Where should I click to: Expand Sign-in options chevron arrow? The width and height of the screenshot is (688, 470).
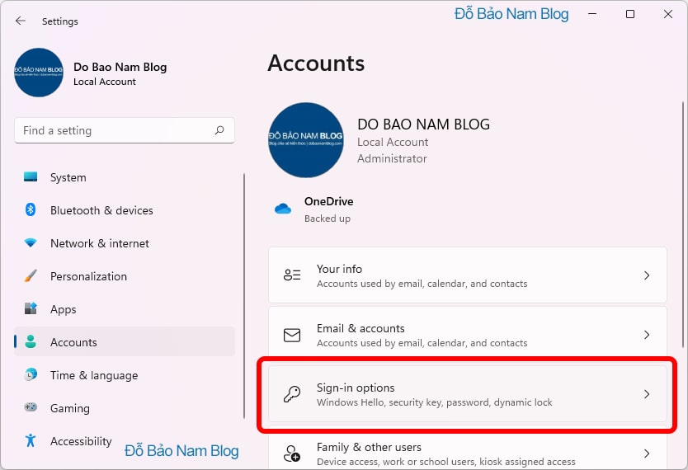[646, 394]
